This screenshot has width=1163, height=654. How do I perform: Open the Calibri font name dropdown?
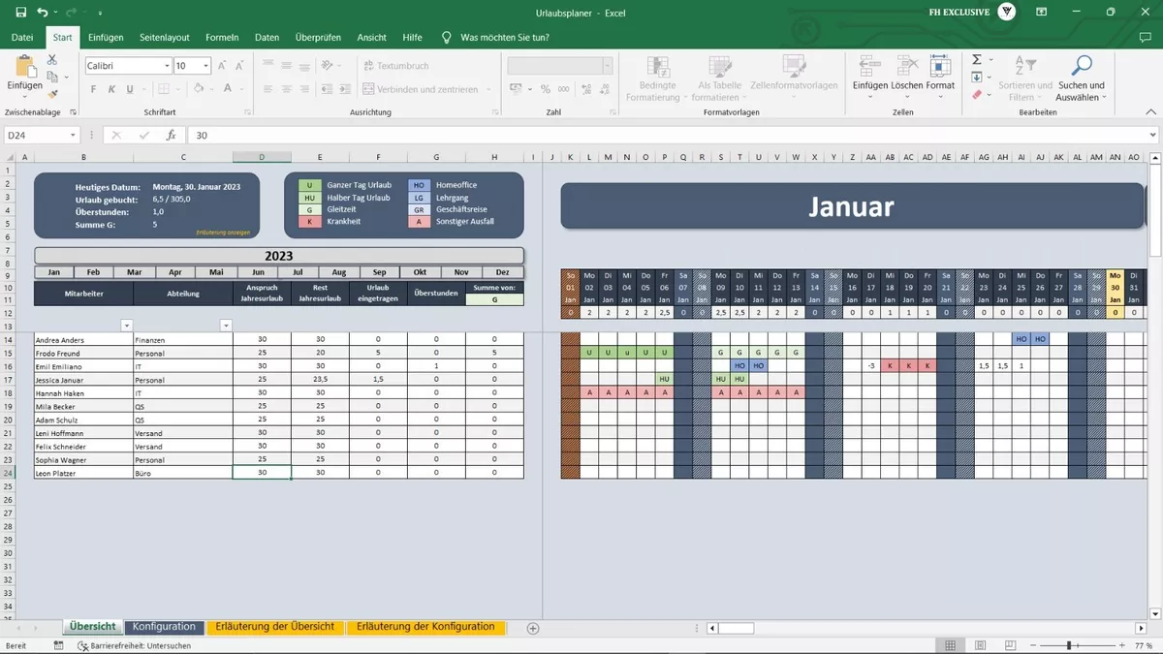coord(165,66)
